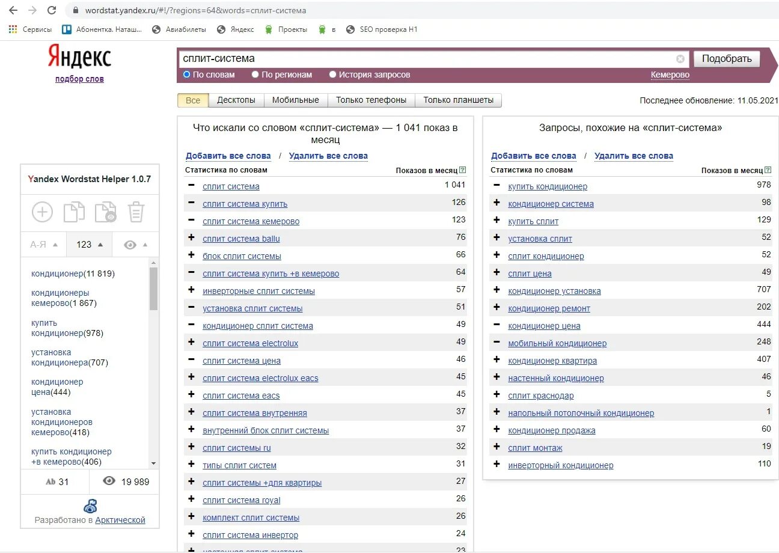Screen dimensions: 779x553
Task: Switch to Все devices tab
Action: [193, 100]
